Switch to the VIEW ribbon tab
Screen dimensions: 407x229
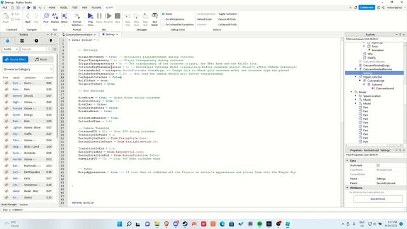85,8
